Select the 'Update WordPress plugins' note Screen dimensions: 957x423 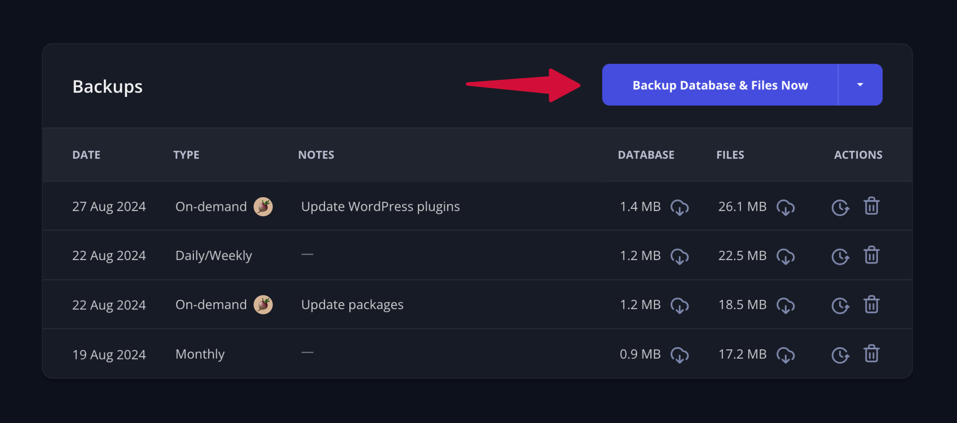pos(380,207)
